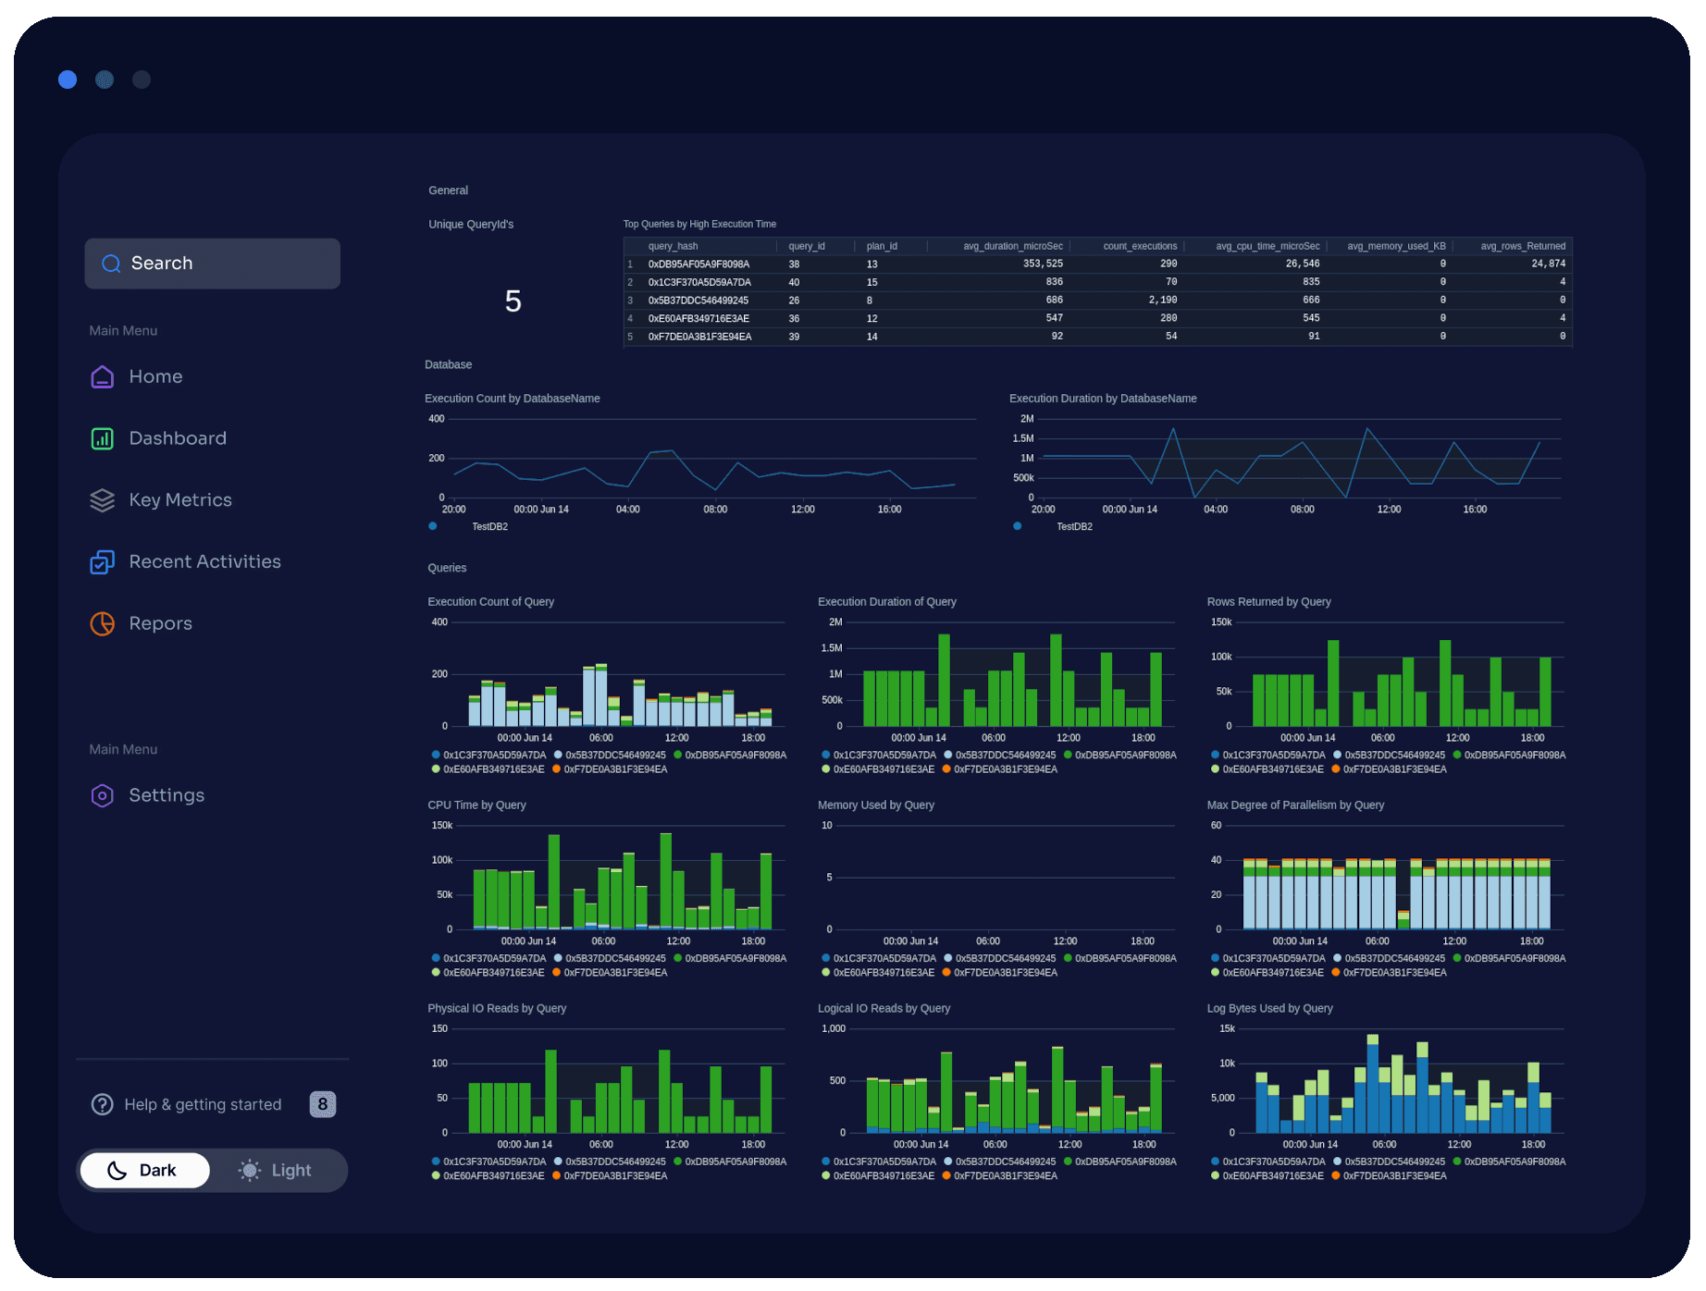Click the help question mark icon
This screenshot has width=1706, height=1291.
point(103,1104)
